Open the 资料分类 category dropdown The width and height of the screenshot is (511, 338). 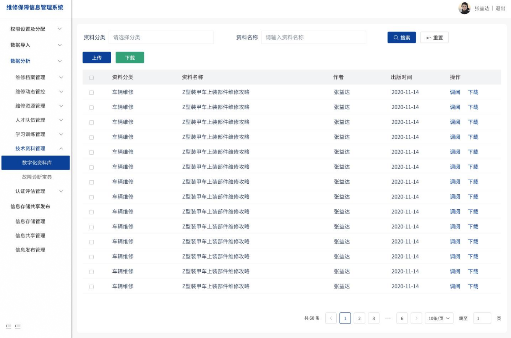(161, 37)
